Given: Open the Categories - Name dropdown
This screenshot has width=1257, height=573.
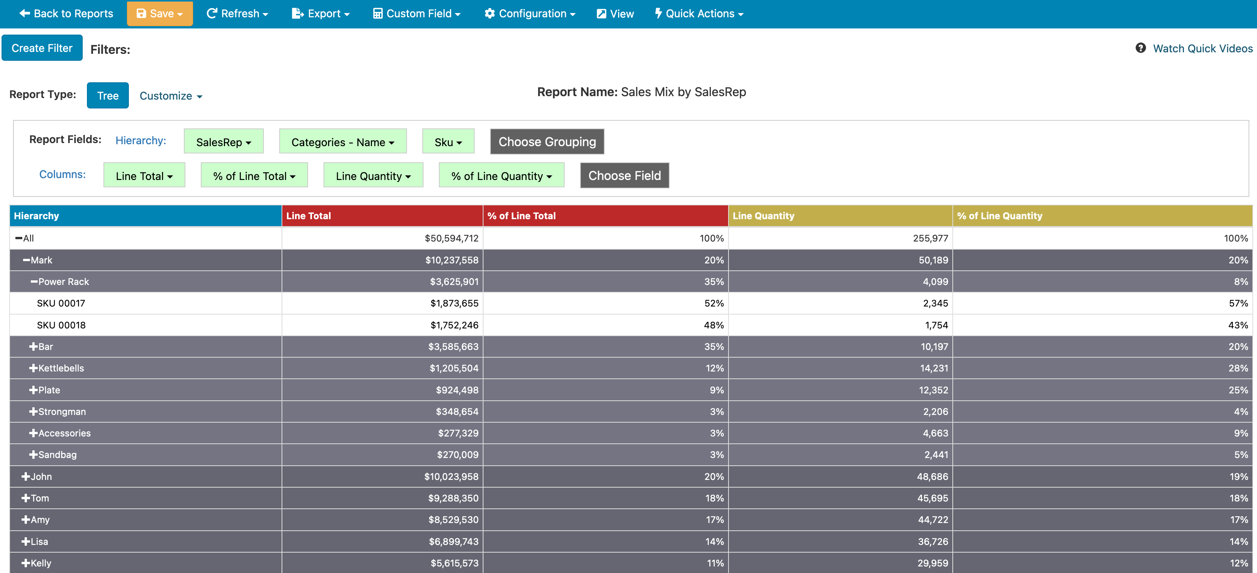Looking at the screenshot, I should (343, 142).
